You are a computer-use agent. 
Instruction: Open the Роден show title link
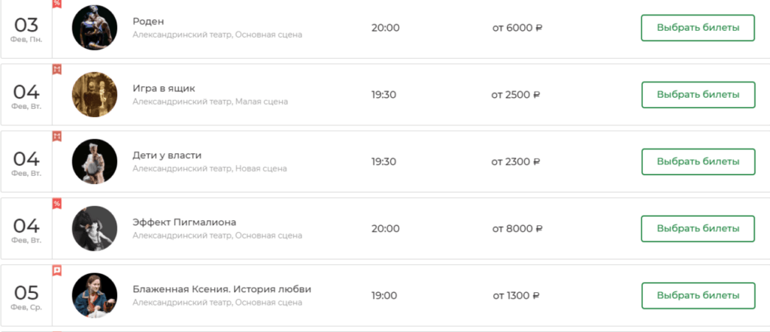[148, 21]
